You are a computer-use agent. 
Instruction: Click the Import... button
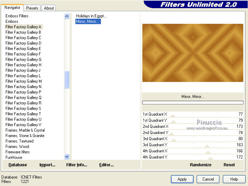47,165
